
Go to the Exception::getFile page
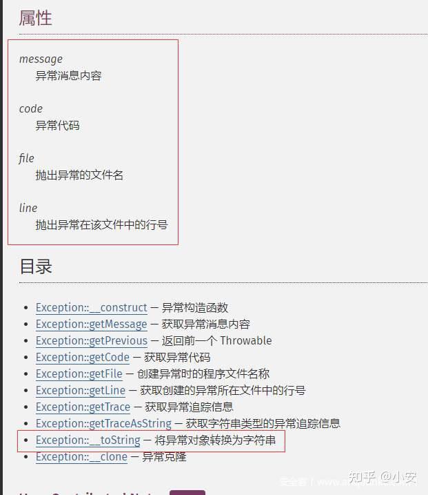79,373
